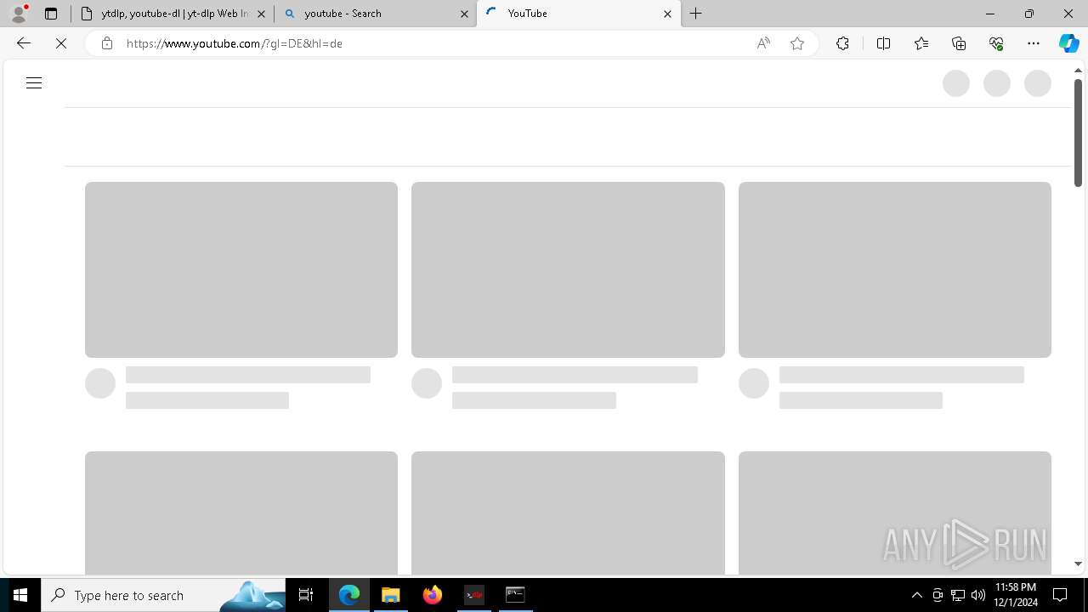This screenshot has width=1088, height=612.
Task: Click the page vertical scrollbar thumb
Action: pos(1078,132)
